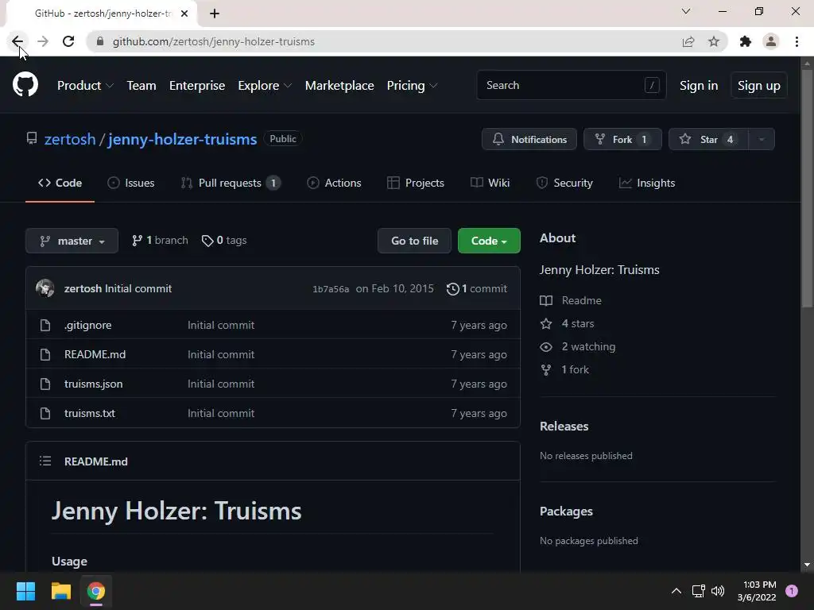Open the README.md file in file list
Image resolution: width=814 pixels, height=610 pixels.
(x=95, y=354)
